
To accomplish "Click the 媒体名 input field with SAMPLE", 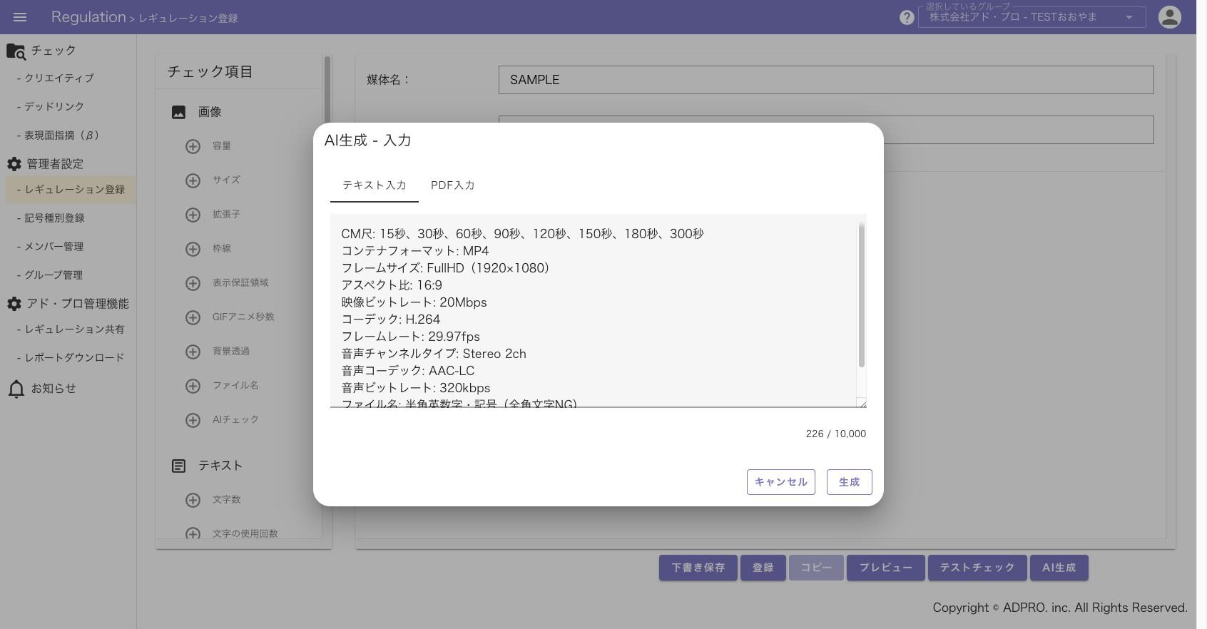I will (826, 80).
